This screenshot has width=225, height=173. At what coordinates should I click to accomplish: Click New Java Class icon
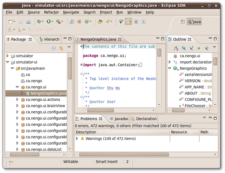pos(87,22)
